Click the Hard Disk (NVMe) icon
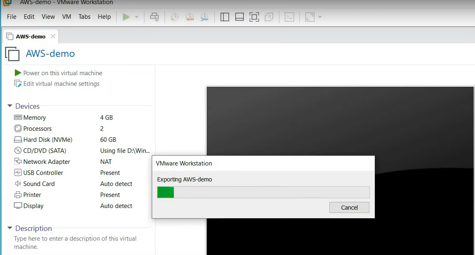This screenshot has height=255, width=475. tap(18, 140)
